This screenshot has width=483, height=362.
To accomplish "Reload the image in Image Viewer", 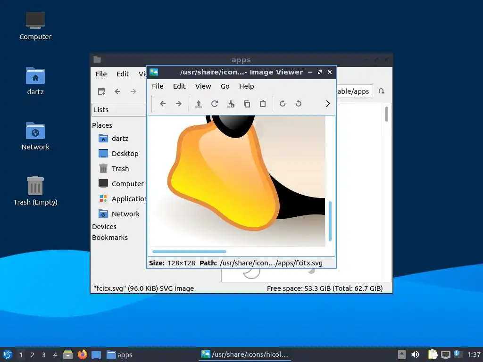I will point(215,104).
